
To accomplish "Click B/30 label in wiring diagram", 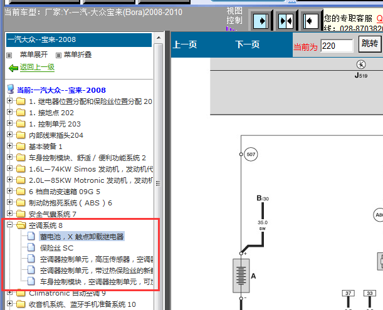I will click(263, 198).
